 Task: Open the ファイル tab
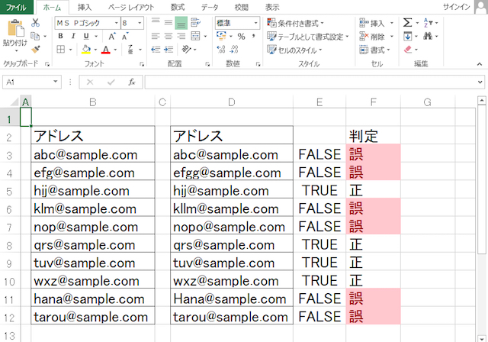(17, 7)
